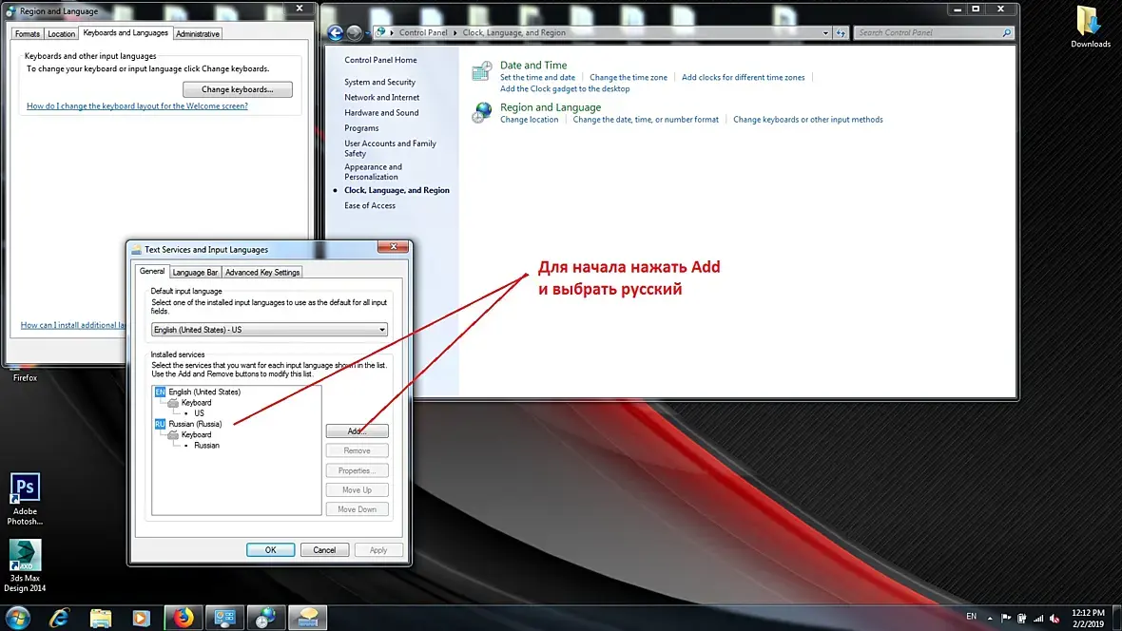Open the default input language dropdown
The width and height of the screenshot is (1122, 631).
click(x=269, y=330)
